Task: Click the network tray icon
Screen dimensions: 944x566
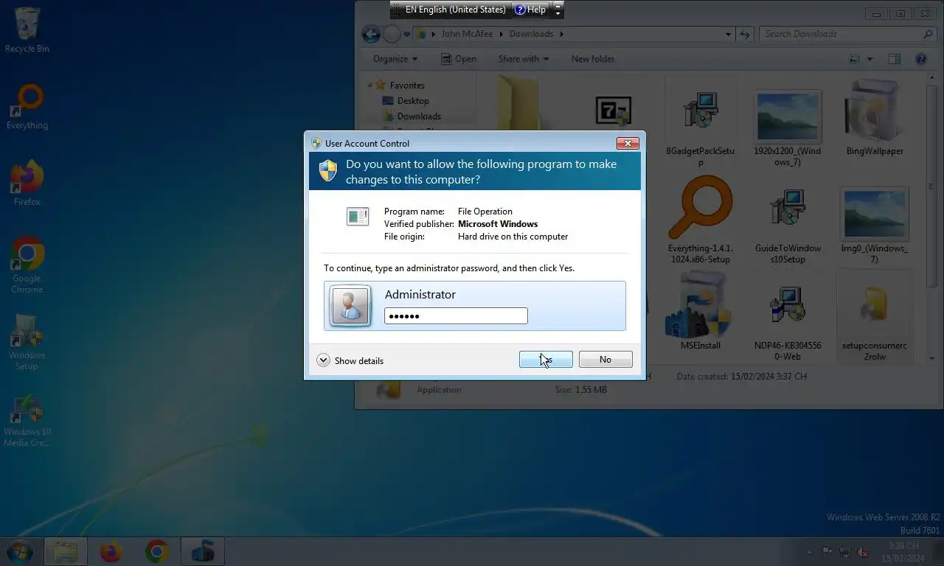Action: (844, 552)
